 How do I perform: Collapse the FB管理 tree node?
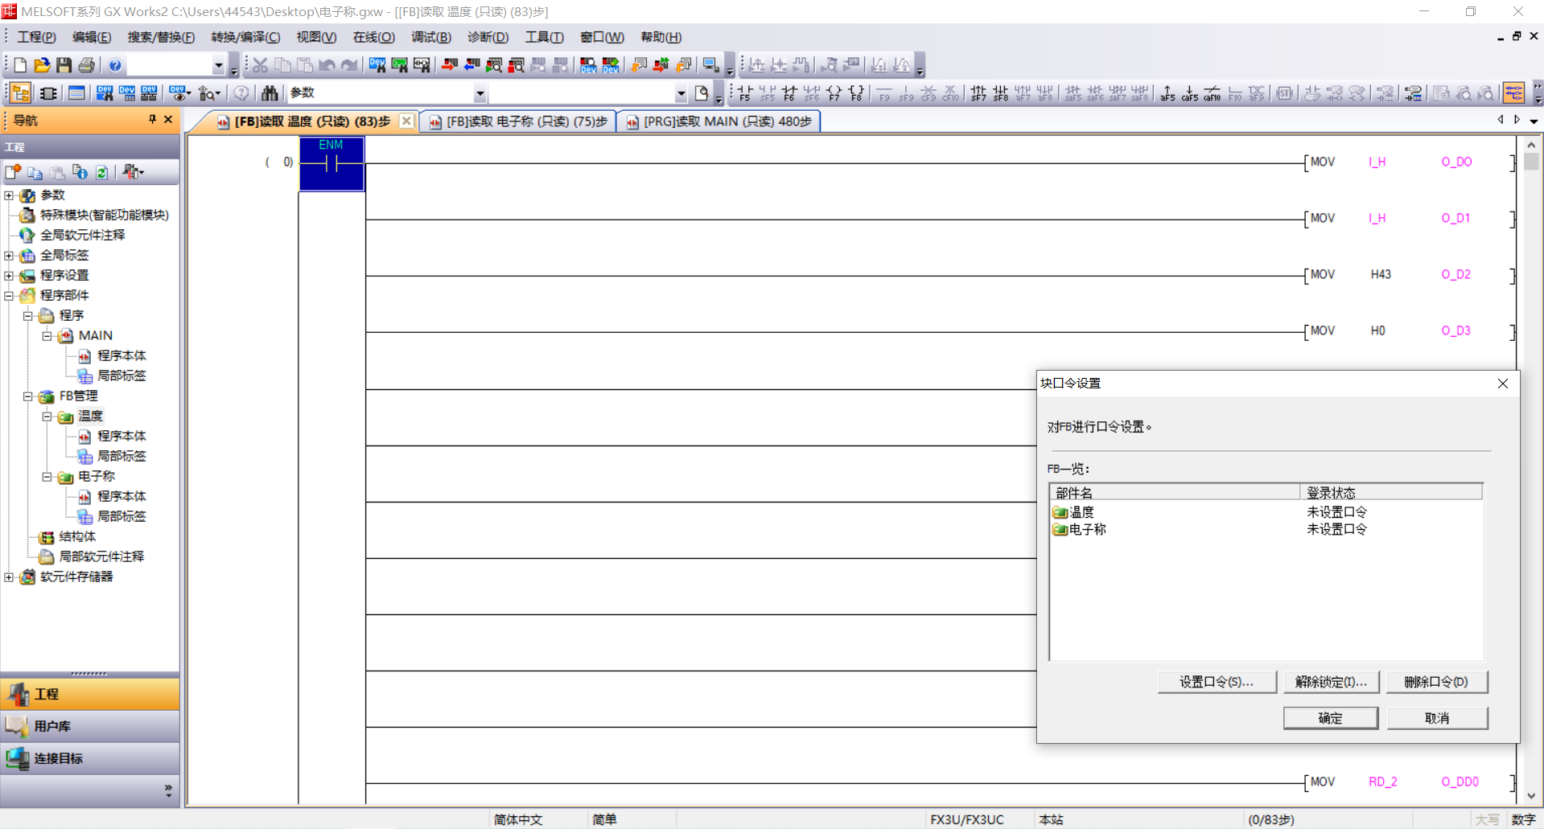28,396
